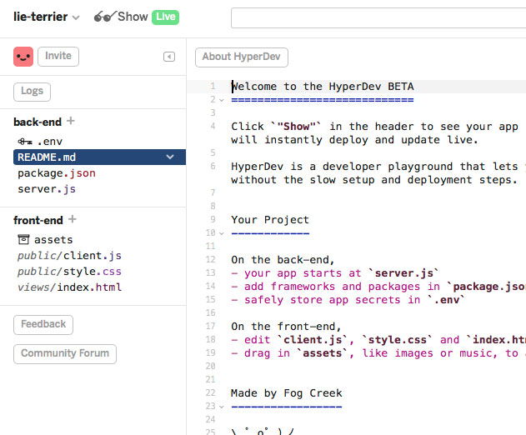Open views/index.html file
This screenshot has height=435, width=526.
click(x=69, y=287)
